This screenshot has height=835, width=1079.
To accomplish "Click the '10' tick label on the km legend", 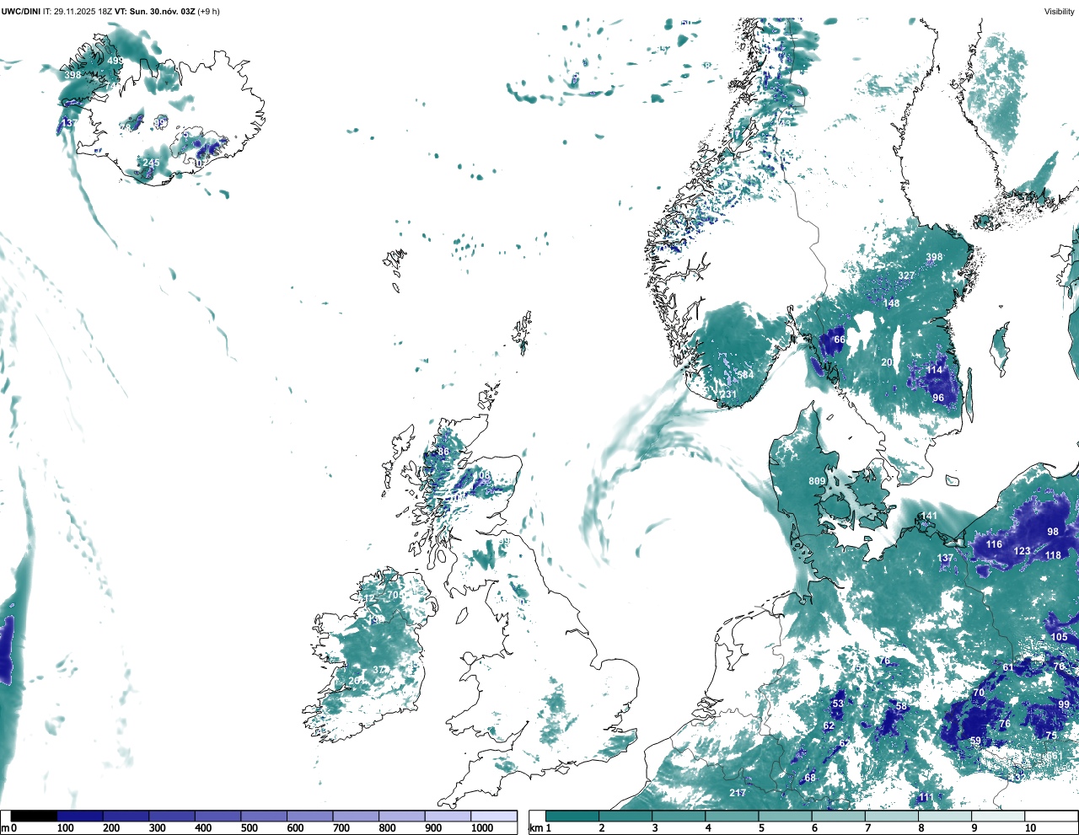I will coord(1030,828).
